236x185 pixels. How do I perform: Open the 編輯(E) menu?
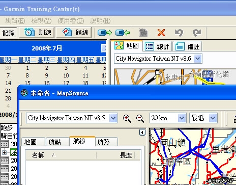tap(15, 21)
